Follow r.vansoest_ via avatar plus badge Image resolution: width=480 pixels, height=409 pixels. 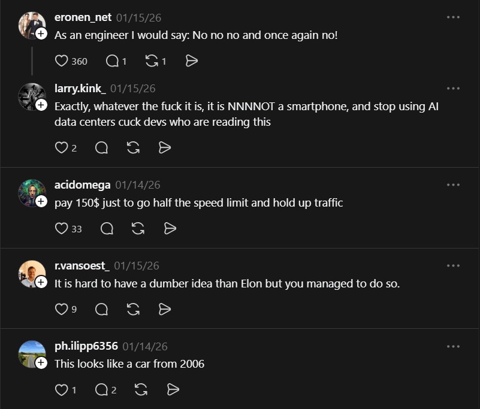coord(41,283)
